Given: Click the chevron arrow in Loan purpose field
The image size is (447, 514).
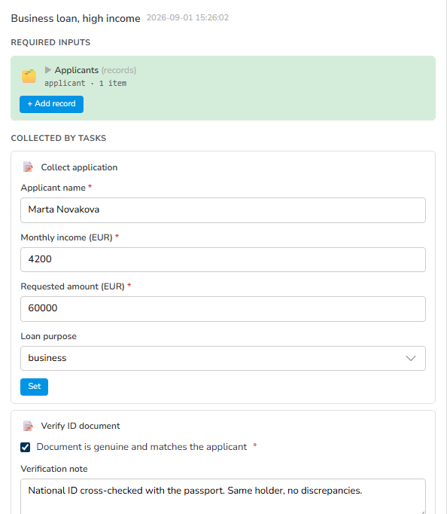Looking at the screenshot, I should 411,358.
